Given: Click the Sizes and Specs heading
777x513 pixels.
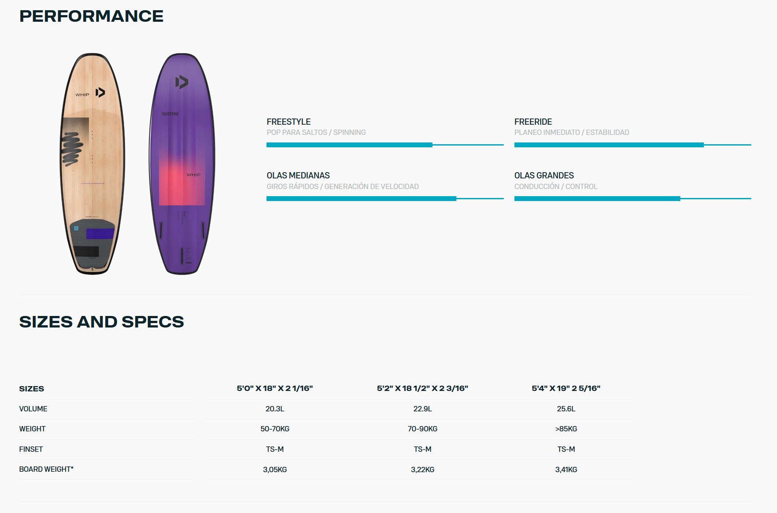Looking at the screenshot, I should [x=102, y=322].
